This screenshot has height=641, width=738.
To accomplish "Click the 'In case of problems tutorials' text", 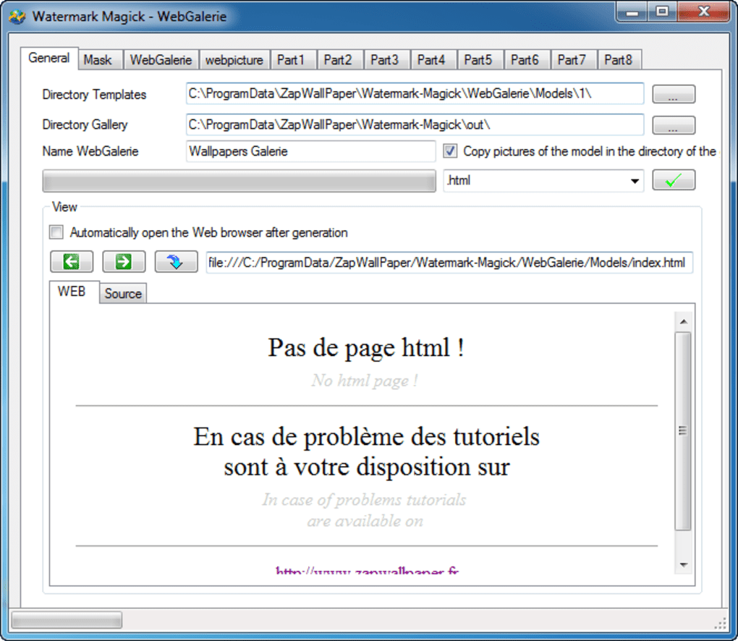I will [364, 499].
